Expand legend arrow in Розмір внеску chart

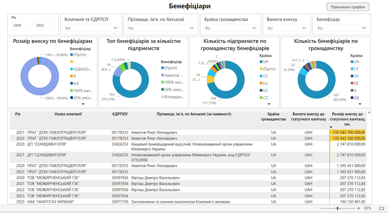(83, 104)
